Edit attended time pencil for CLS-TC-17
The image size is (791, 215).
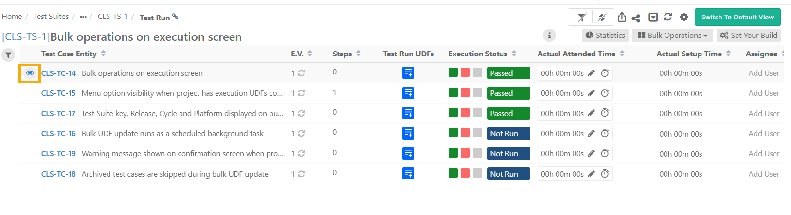pos(591,113)
